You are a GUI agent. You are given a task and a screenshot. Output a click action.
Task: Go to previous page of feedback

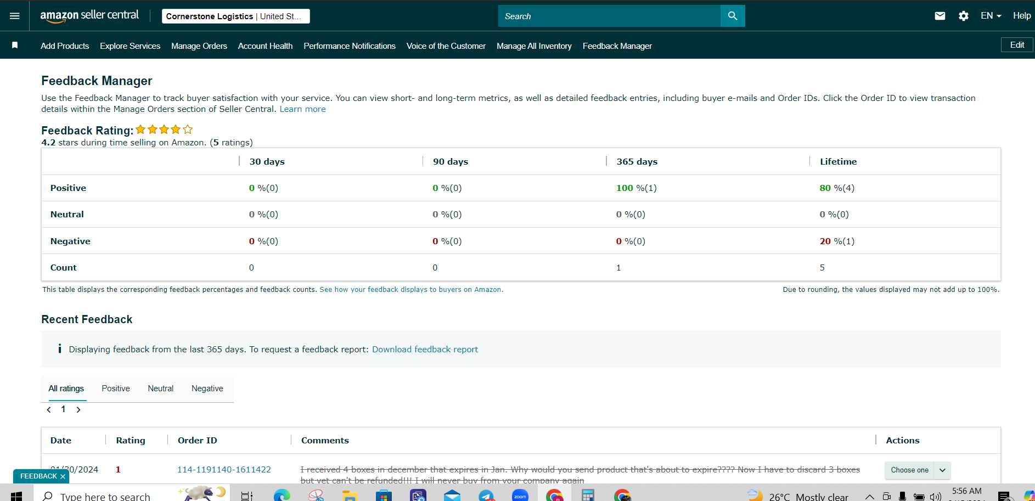(49, 410)
